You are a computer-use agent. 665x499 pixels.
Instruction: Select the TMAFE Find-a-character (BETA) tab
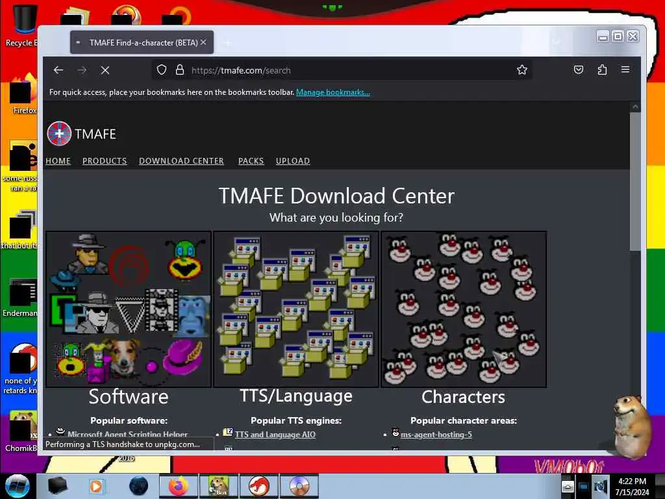142,42
